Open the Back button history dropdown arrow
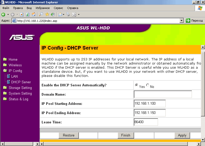The image size is (205, 146). click(x=8, y=14)
